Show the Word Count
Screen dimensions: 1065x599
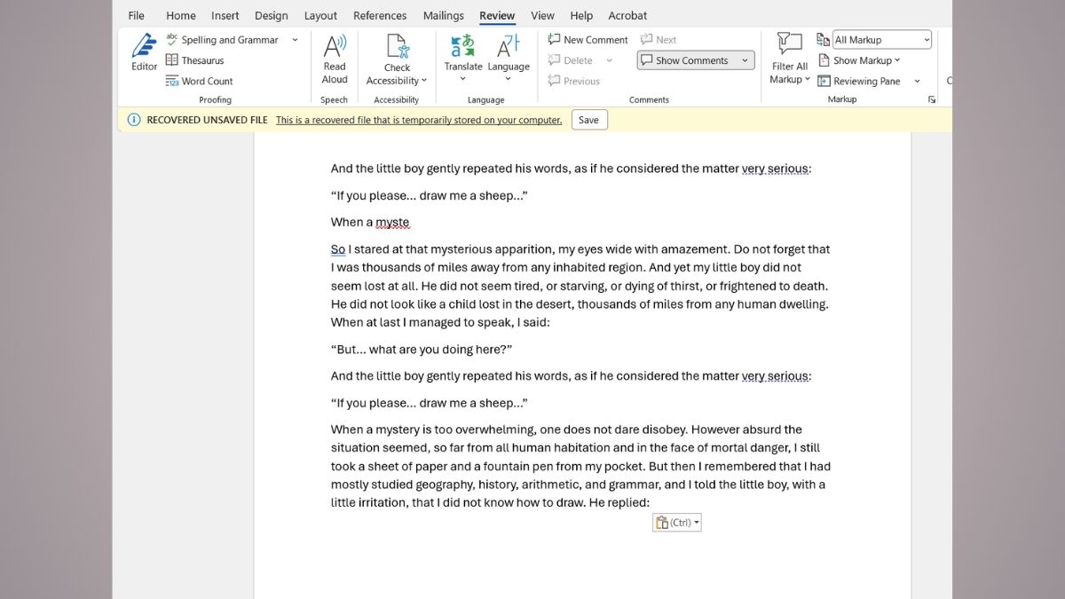199,81
